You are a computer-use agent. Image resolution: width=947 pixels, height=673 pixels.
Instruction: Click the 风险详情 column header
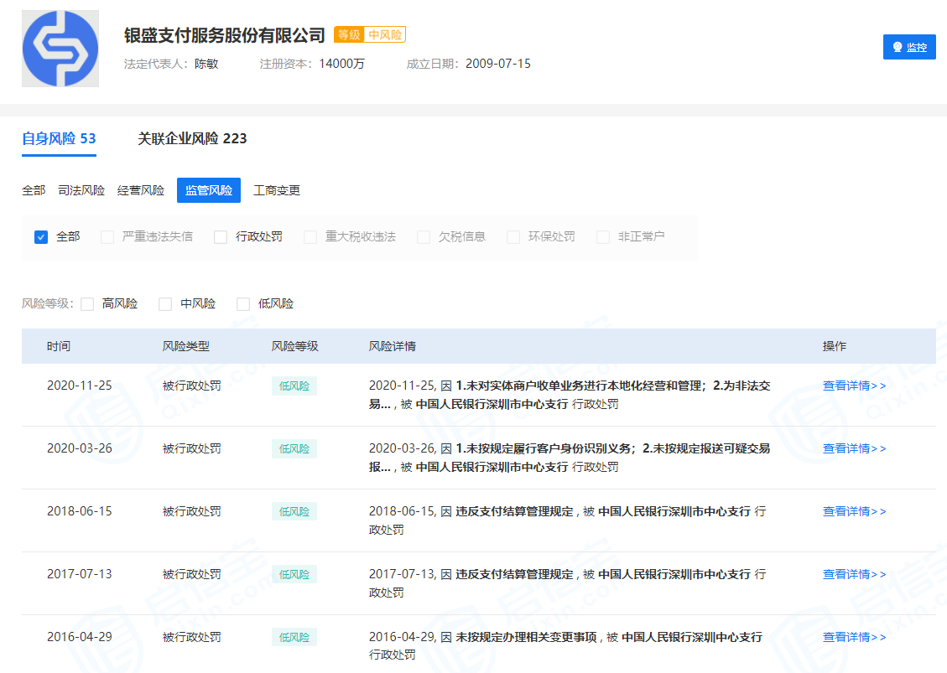(393, 346)
